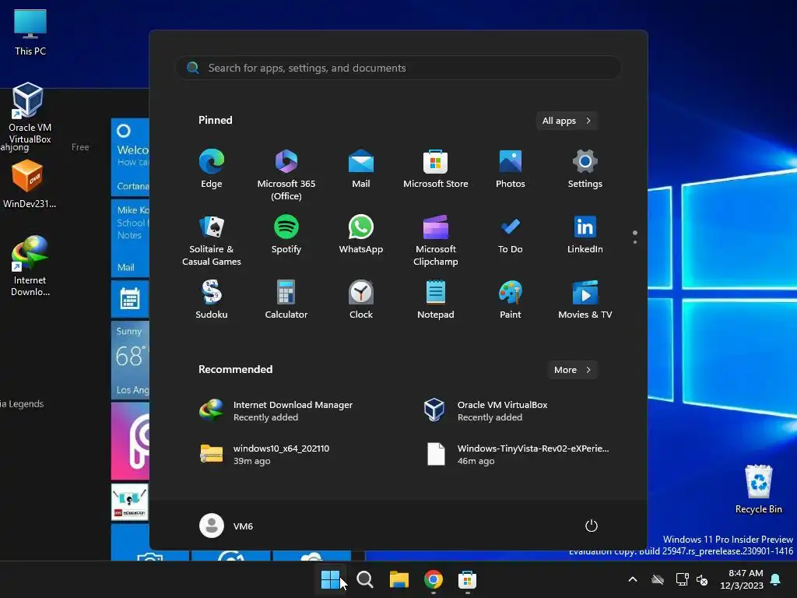
Task: Open network status tray icon
Action: (x=682, y=579)
